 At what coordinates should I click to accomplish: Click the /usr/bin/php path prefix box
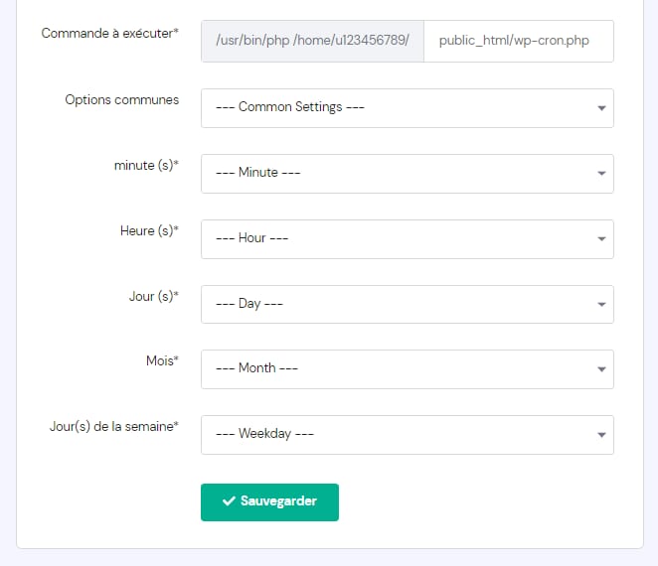[x=312, y=42]
